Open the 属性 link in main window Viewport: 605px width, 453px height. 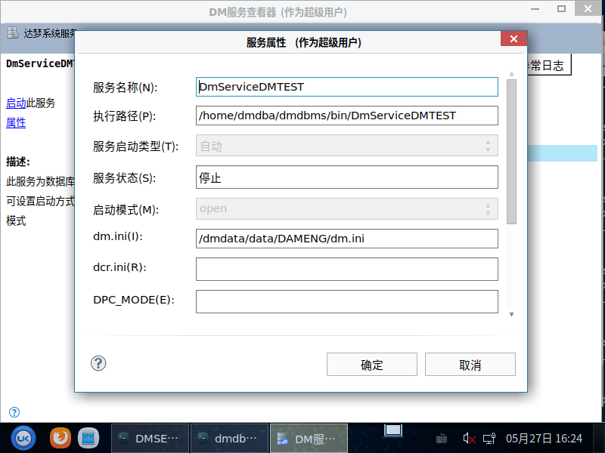tap(16, 123)
